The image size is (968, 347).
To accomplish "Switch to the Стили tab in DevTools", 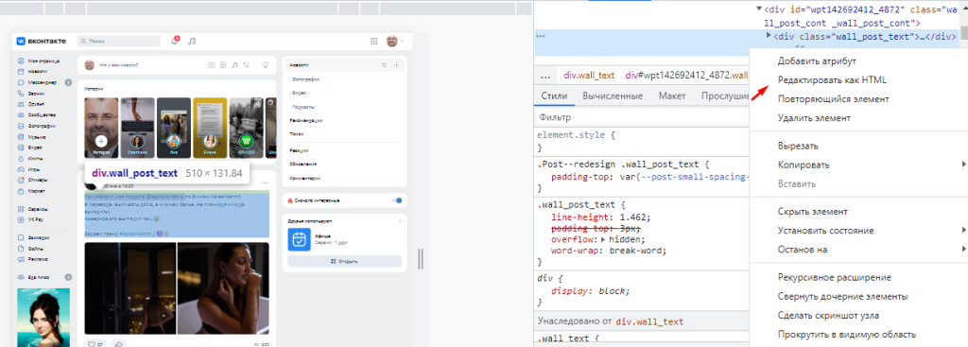I will 554,96.
